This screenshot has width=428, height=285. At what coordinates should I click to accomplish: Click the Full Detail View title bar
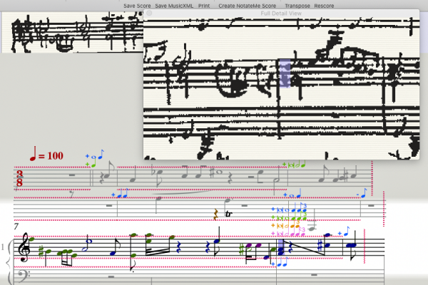[281, 13]
